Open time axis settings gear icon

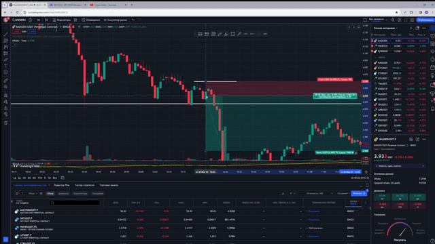366,172
